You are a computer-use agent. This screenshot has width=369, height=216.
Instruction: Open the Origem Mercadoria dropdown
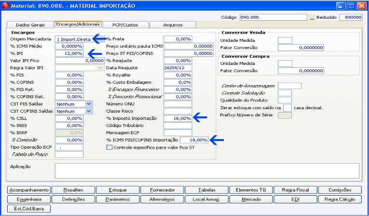coord(101,39)
